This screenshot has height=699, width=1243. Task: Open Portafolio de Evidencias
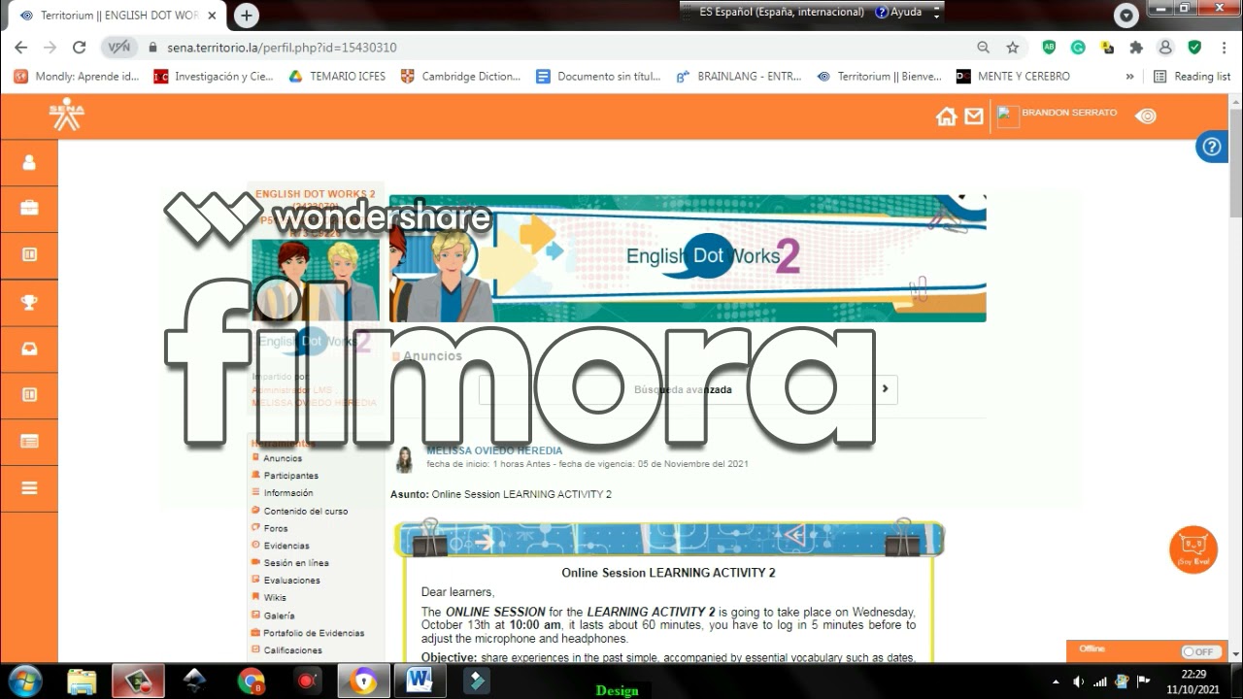coord(314,633)
